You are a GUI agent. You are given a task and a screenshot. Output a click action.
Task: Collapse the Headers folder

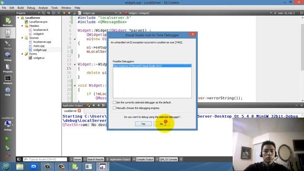tap(22, 26)
